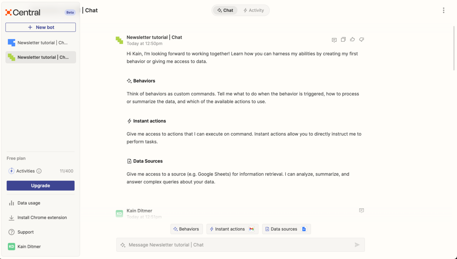The width and height of the screenshot is (457, 259).
Task: Click Install Chrome extension
Action: [x=41, y=217]
